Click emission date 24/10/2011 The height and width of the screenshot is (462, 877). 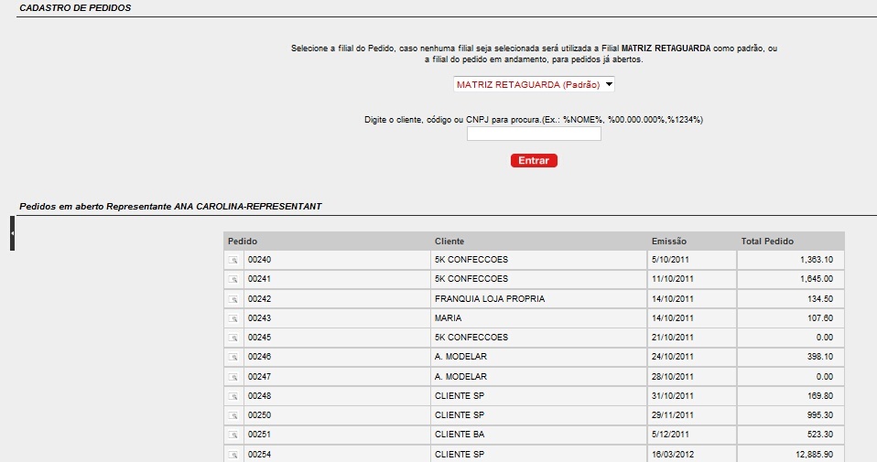672,357
